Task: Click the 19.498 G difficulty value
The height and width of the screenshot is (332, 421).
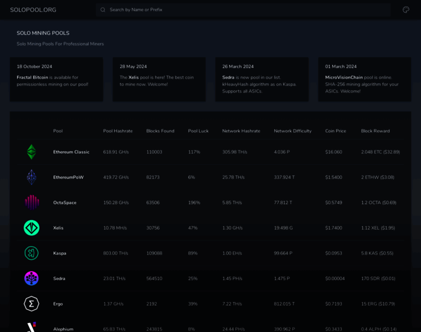Action: point(283,227)
